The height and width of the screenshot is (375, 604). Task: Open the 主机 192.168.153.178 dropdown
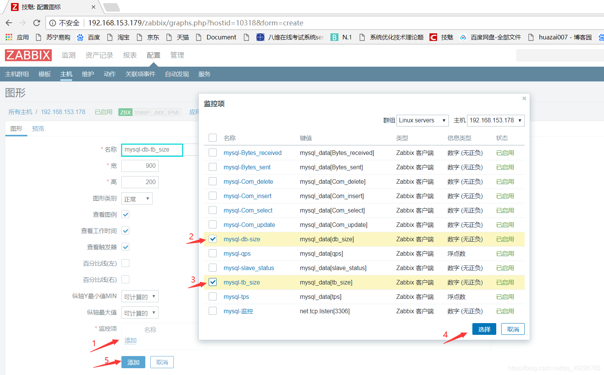coord(495,120)
